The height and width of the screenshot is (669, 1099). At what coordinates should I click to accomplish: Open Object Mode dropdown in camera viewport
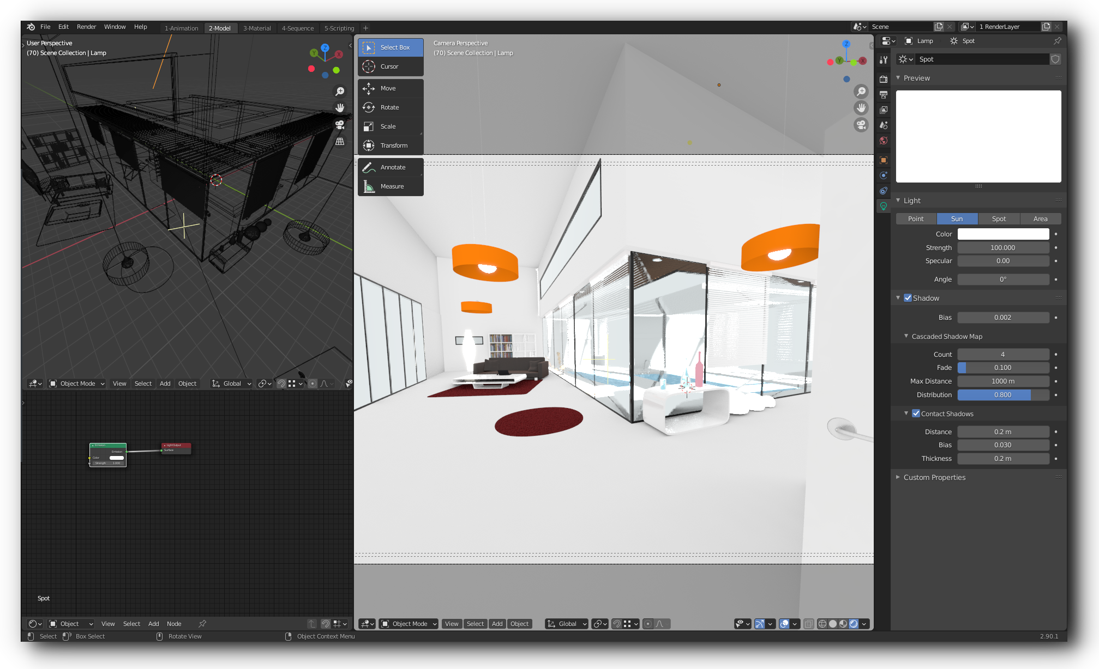click(409, 624)
